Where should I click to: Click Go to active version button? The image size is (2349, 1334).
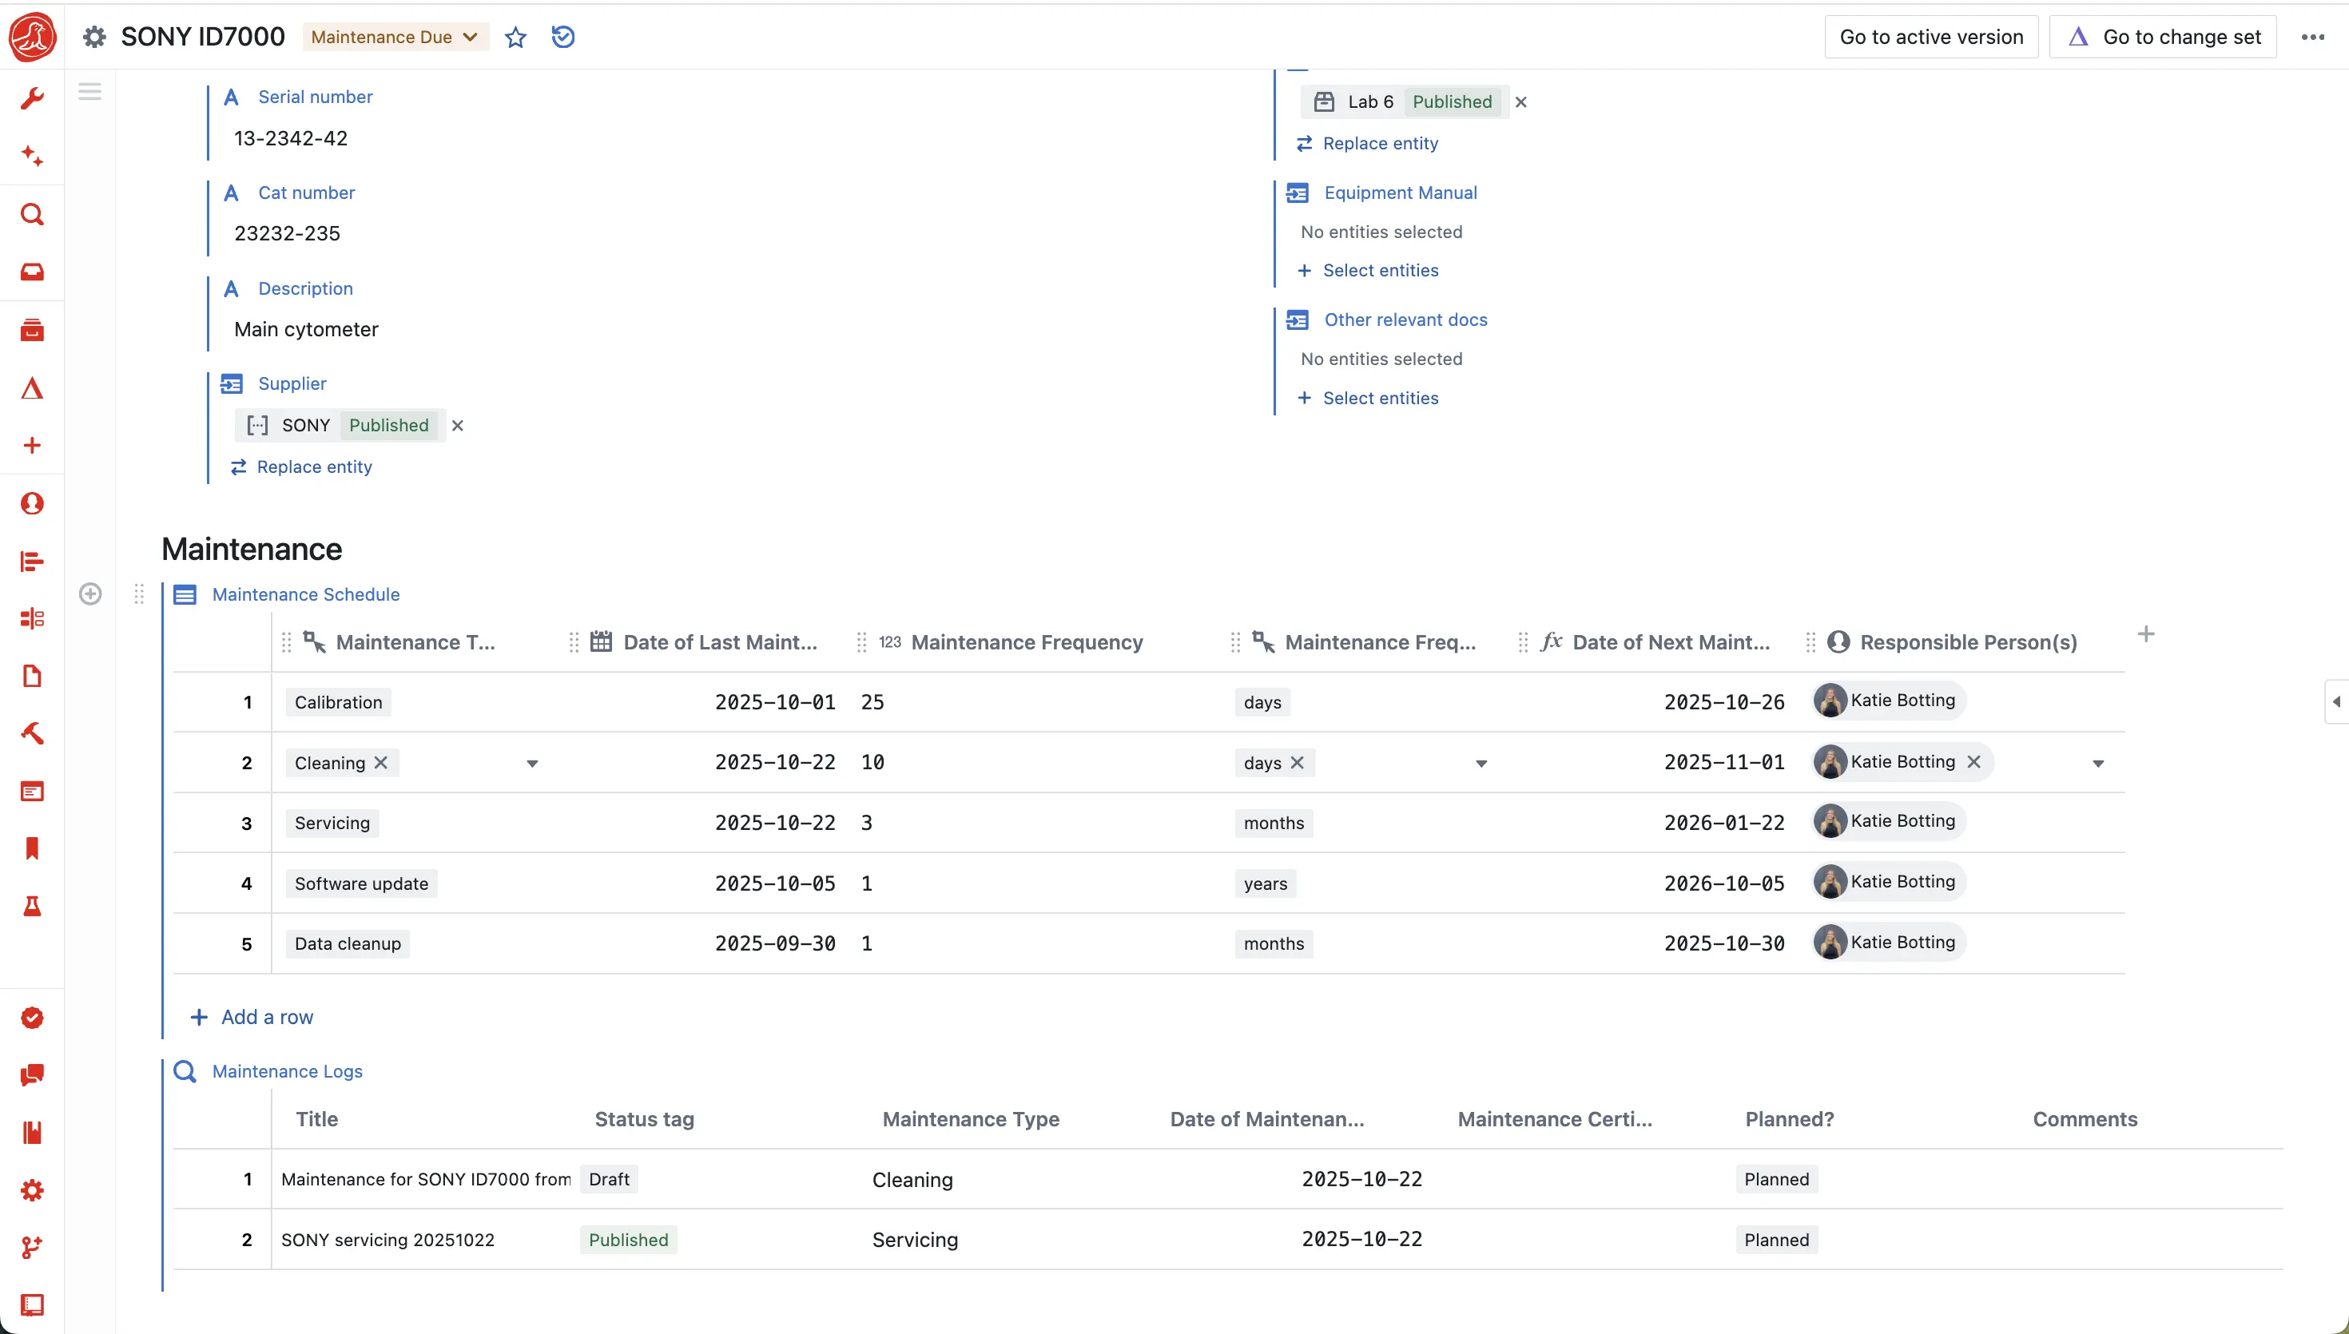(x=1930, y=37)
